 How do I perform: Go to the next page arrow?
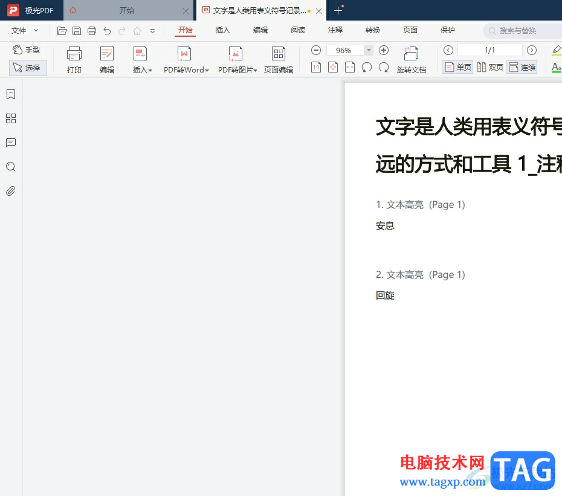532,50
